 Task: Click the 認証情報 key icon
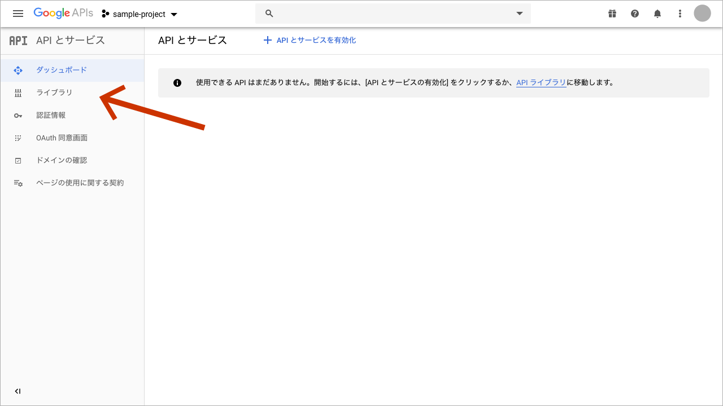tap(18, 115)
